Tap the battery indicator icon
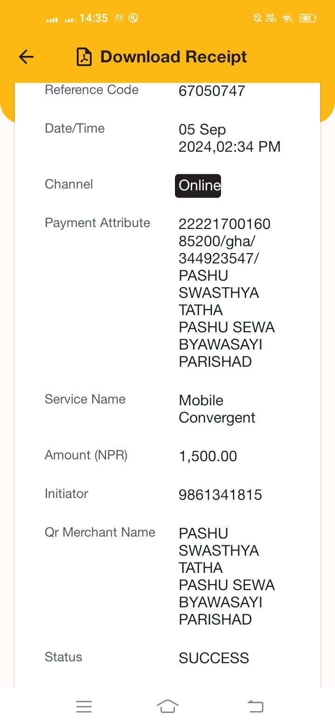This screenshot has width=335, height=726. click(x=308, y=18)
